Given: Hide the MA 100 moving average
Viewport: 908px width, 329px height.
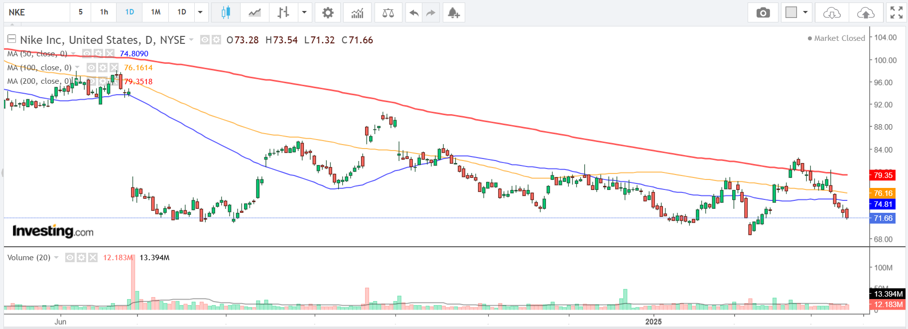Looking at the screenshot, I should [92, 67].
